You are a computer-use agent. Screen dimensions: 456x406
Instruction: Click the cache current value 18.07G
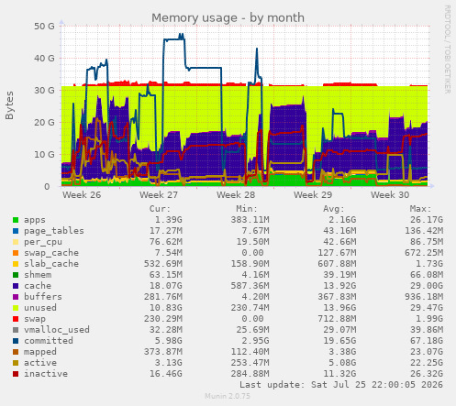pyautogui.click(x=166, y=286)
